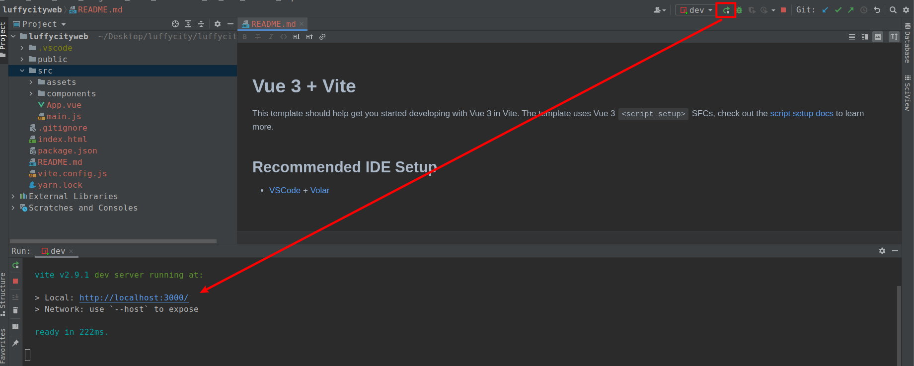Clear Run console with trash icon
The height and width of the screenshot is (366, 914).
point(15,310)
